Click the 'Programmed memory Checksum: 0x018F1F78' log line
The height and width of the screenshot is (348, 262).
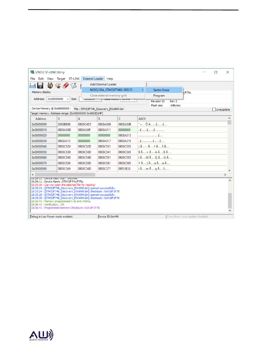coord(65,208)
